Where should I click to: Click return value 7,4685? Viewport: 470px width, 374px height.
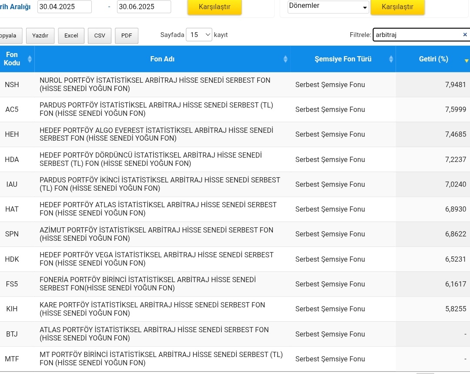pyautogui.click(x=456, y=135)
